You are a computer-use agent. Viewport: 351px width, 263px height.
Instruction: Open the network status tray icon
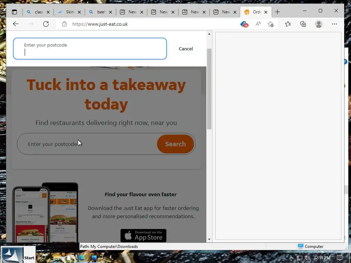(300, 258)
